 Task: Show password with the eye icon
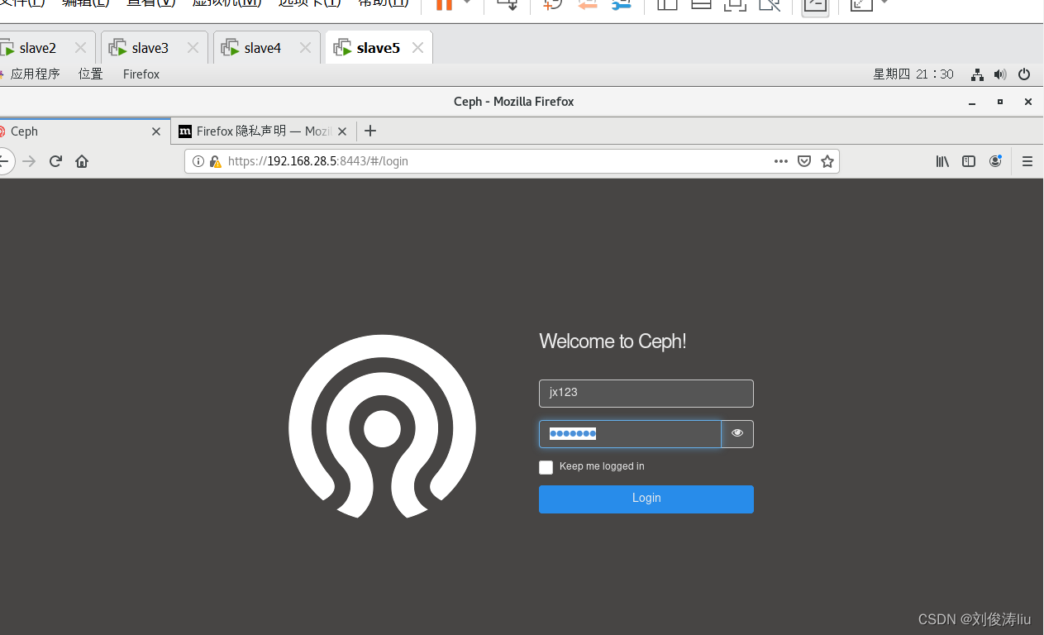(737, 434)
